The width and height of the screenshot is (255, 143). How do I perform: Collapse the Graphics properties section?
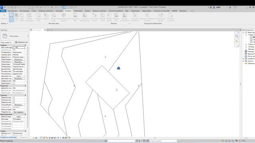coord(25,45)
